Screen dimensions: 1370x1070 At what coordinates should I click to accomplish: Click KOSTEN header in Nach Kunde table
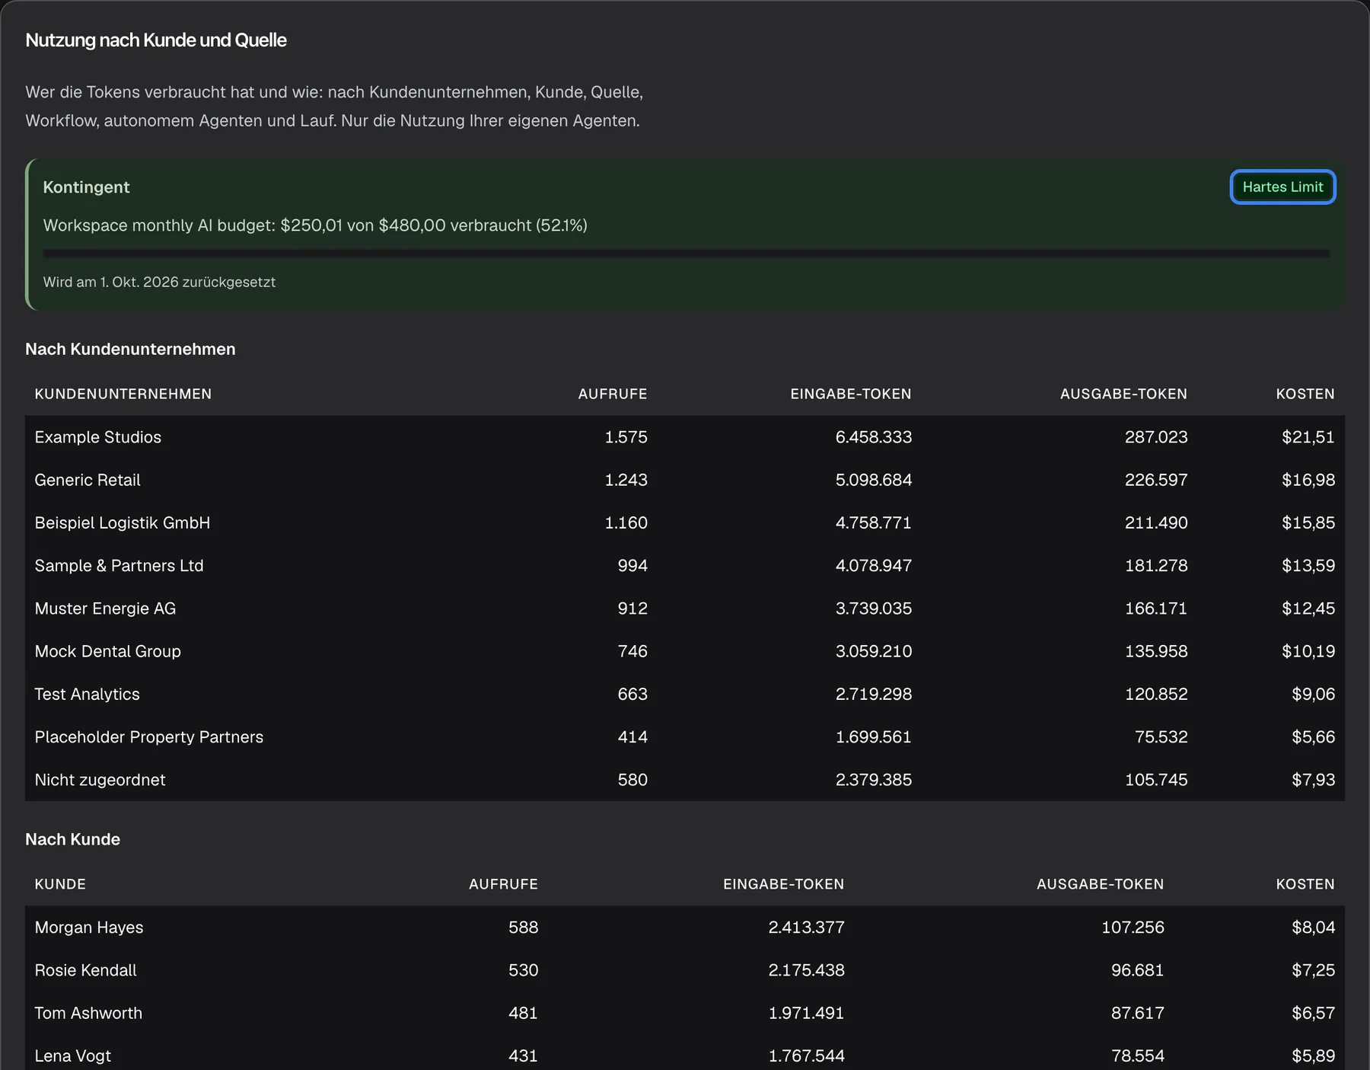[x=1305, y=884]
